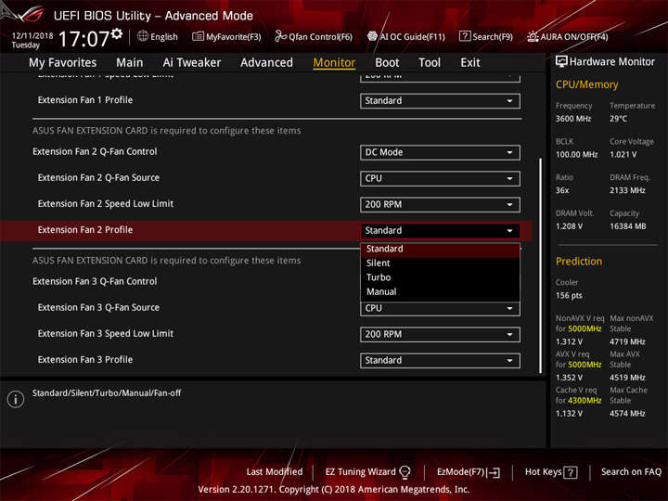Select Extension Fan 2 Q-Fan Control label
The image size is (668, 501).
click(x=95, y=151)
